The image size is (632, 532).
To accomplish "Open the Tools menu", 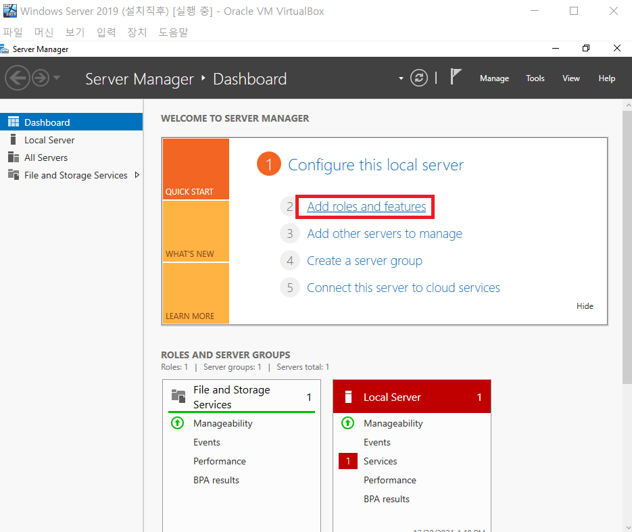I will [x=535, y=78].
